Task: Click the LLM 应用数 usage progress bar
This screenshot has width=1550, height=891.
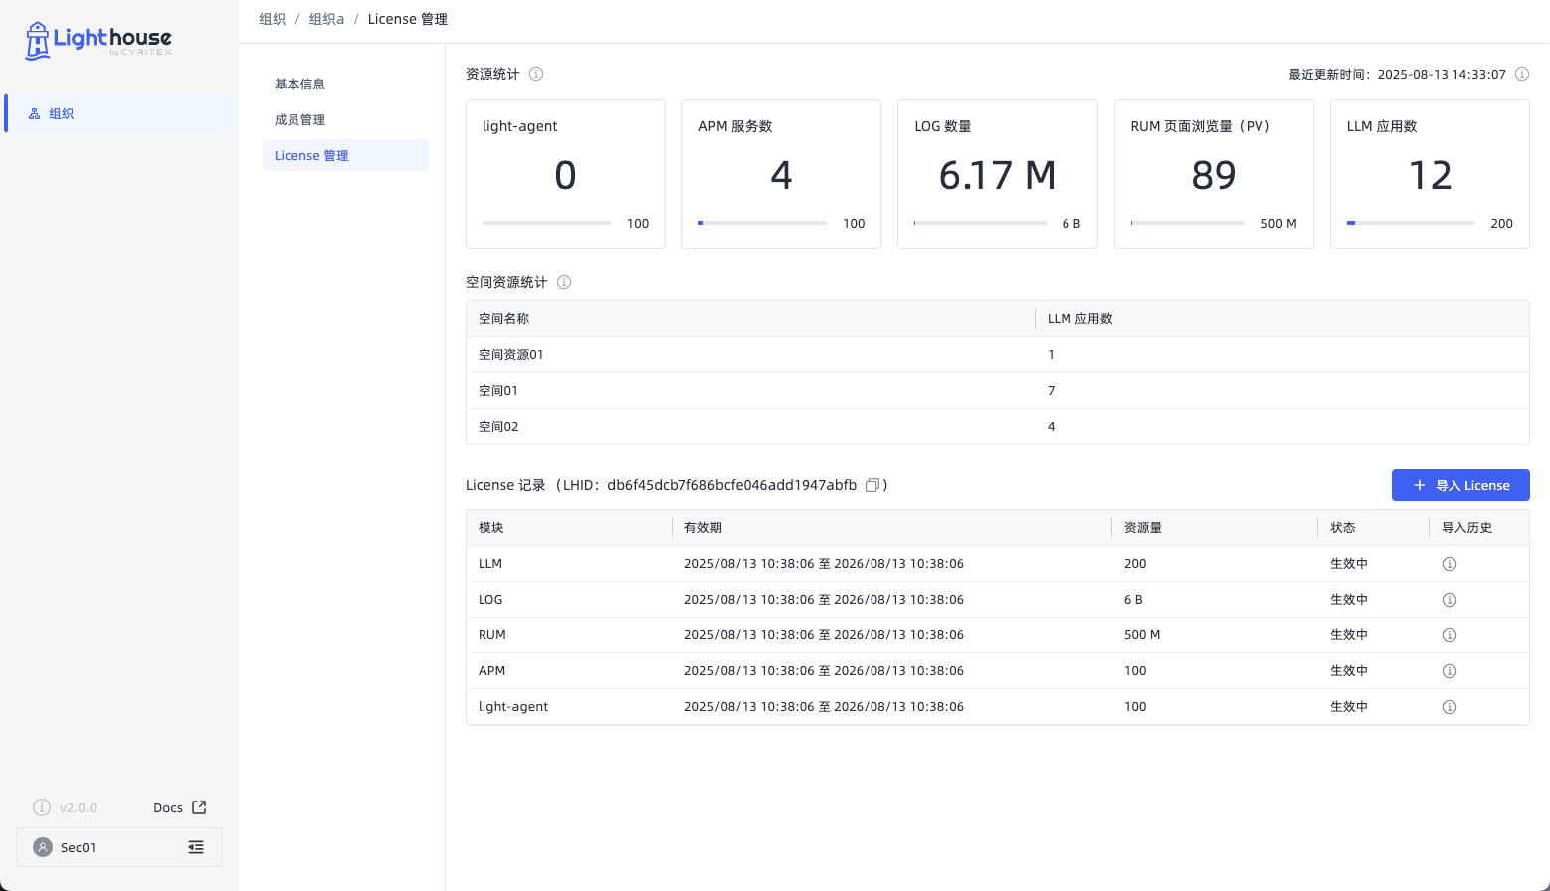Action: click(x=1411, y=223)
